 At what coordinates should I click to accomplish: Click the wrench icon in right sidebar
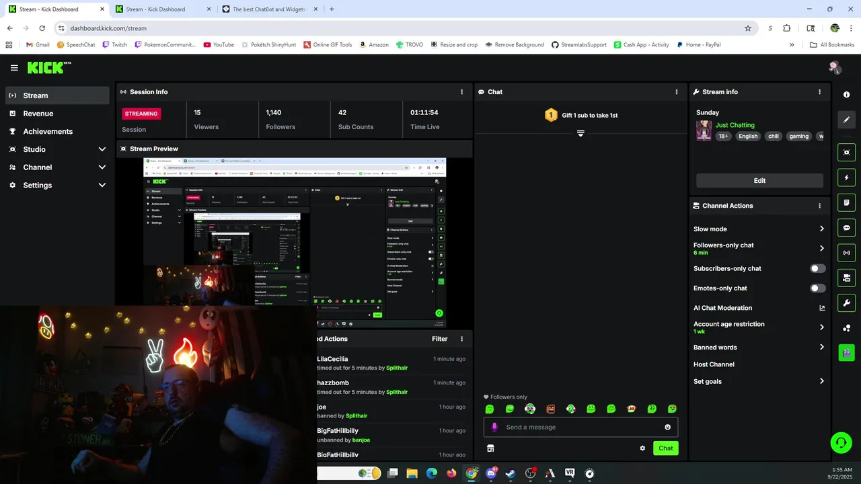tap(846, 302)
